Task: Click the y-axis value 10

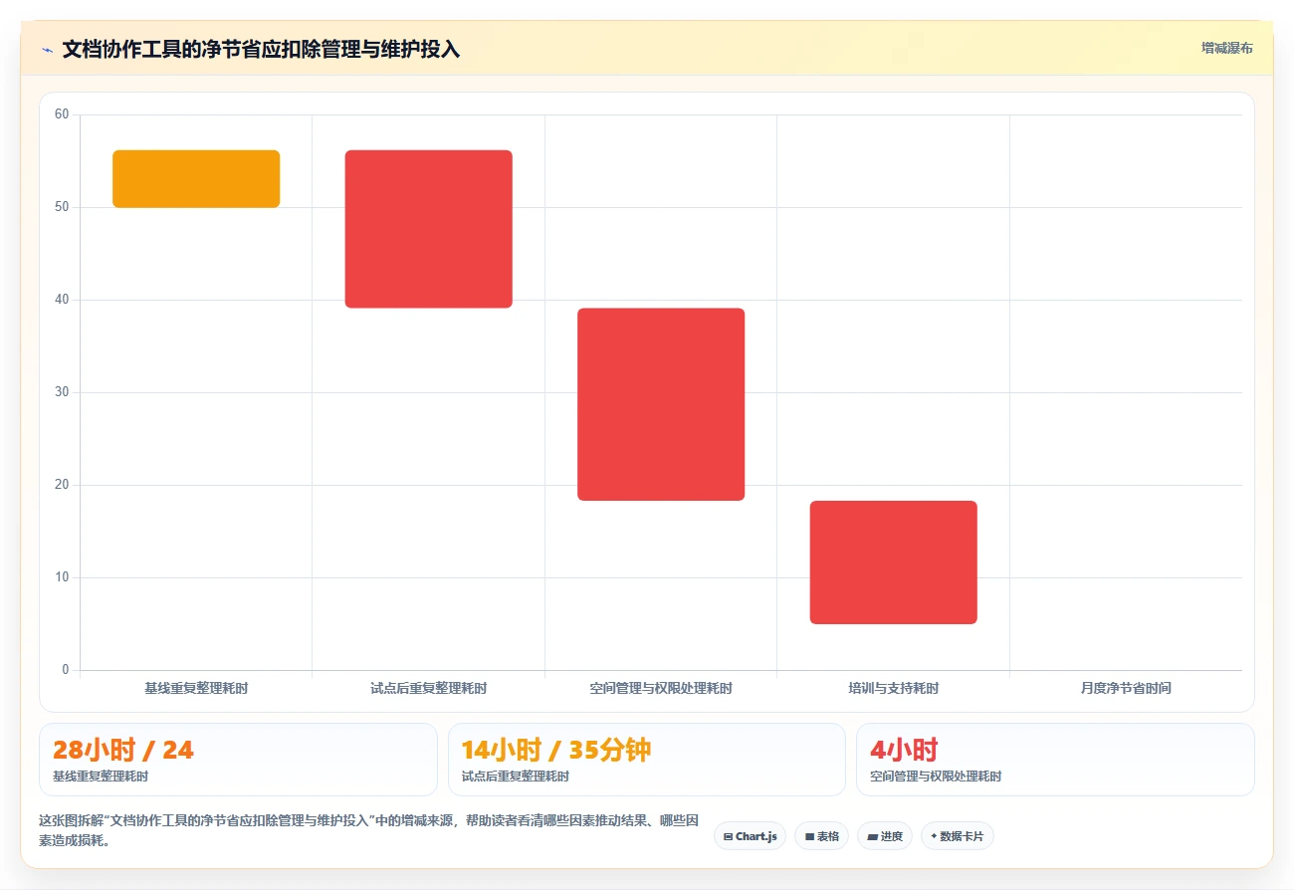Action: [x=62, y=577]
